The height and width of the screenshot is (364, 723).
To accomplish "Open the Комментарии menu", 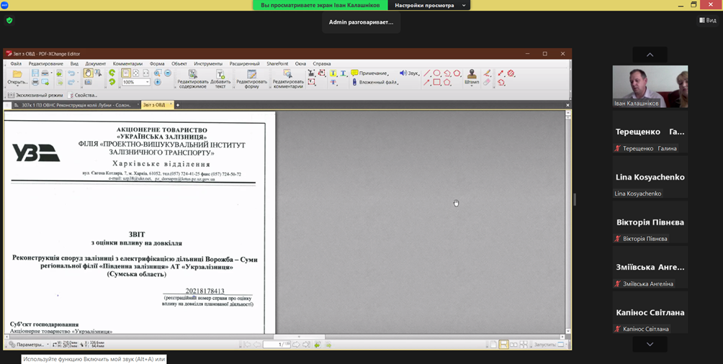I will tap(127, 63).
